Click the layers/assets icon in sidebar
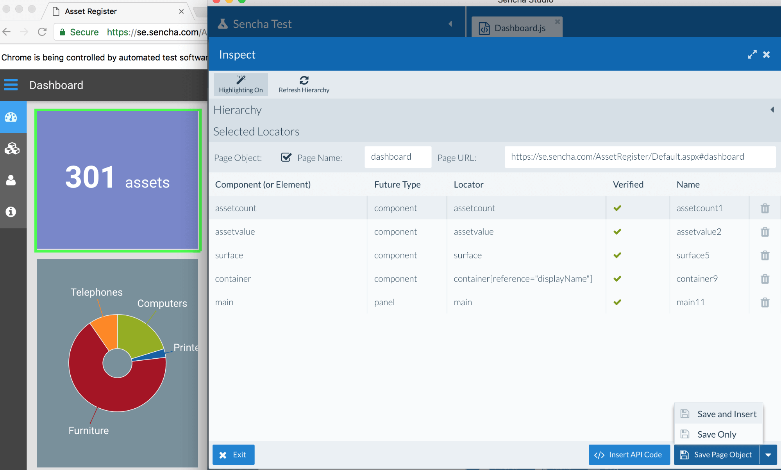 (x=12, y=148)
